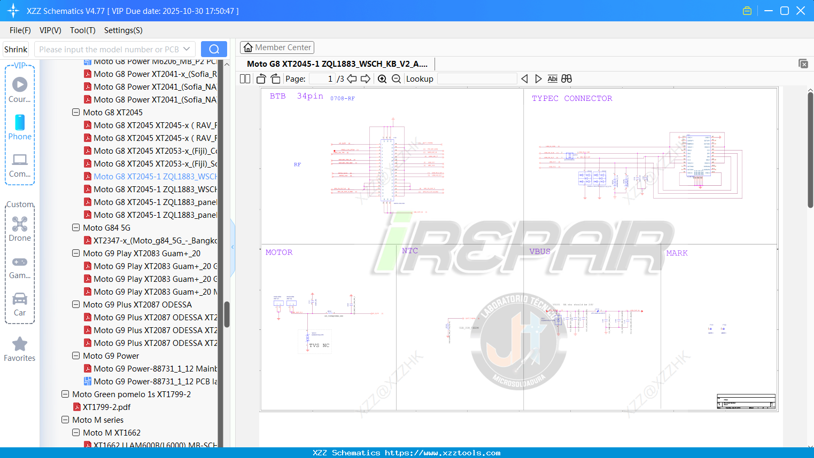814x458 pixels.
Task: Zoom out of the schematic
Action: pyautogui.click(x=396, y=78)
